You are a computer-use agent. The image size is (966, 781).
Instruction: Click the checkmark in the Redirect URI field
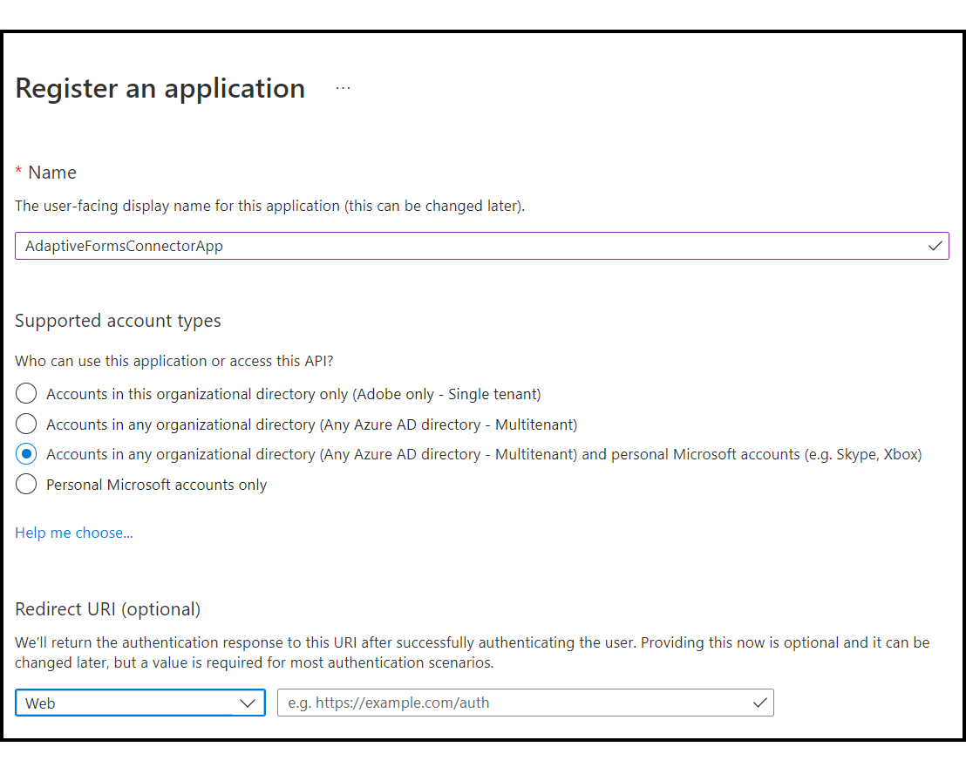[759, 703]
